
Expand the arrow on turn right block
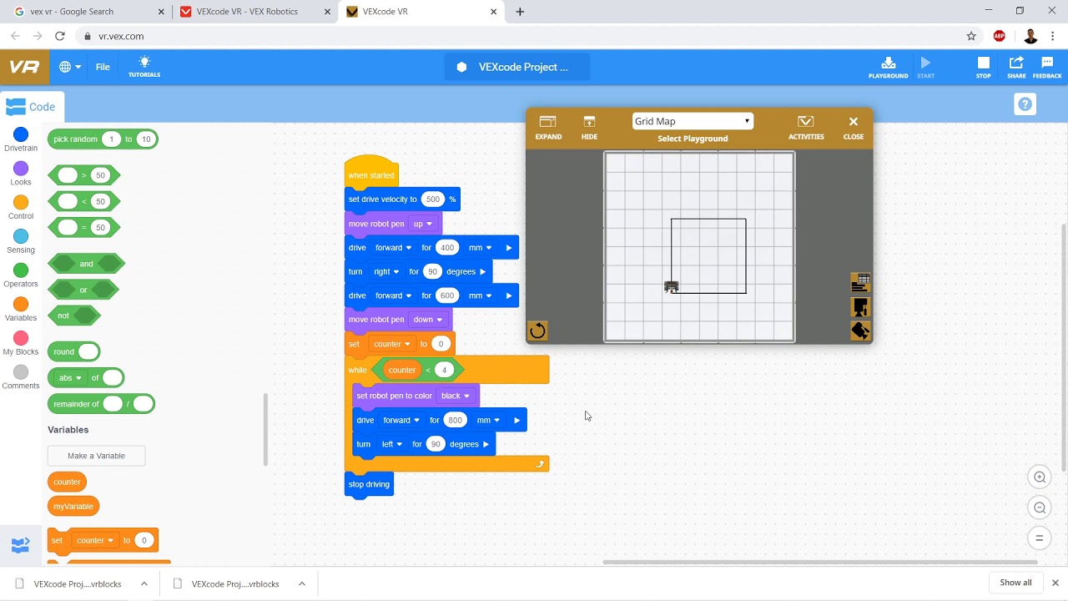pos(482,272)
